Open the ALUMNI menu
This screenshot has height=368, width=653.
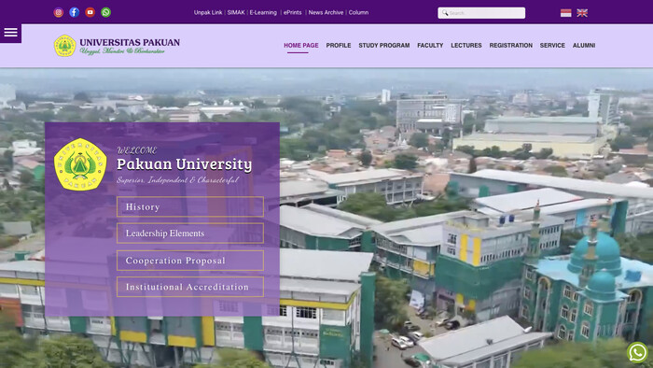coord(584,46)
